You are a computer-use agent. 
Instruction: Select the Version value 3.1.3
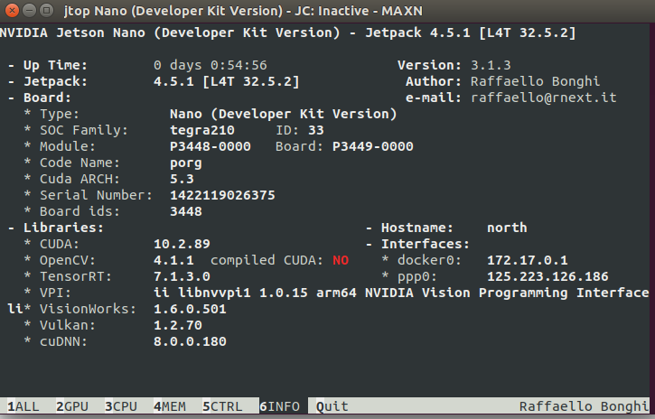(x=491, y=65)
